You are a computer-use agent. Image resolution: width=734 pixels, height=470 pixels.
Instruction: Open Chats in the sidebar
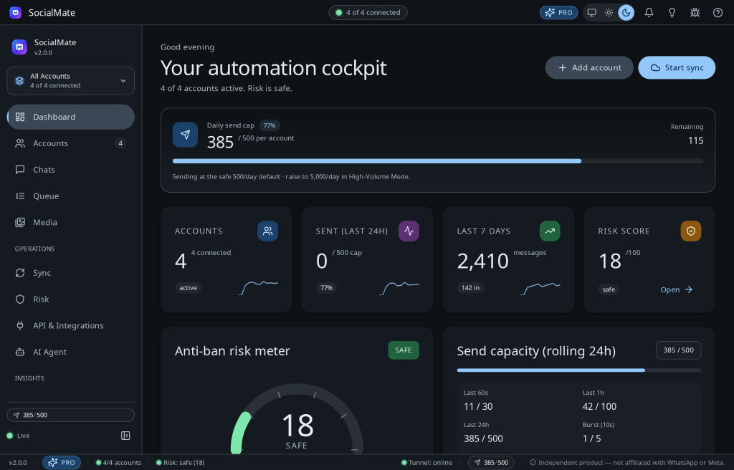[71, 170]
